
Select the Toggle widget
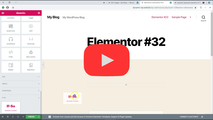click(31, 18)
